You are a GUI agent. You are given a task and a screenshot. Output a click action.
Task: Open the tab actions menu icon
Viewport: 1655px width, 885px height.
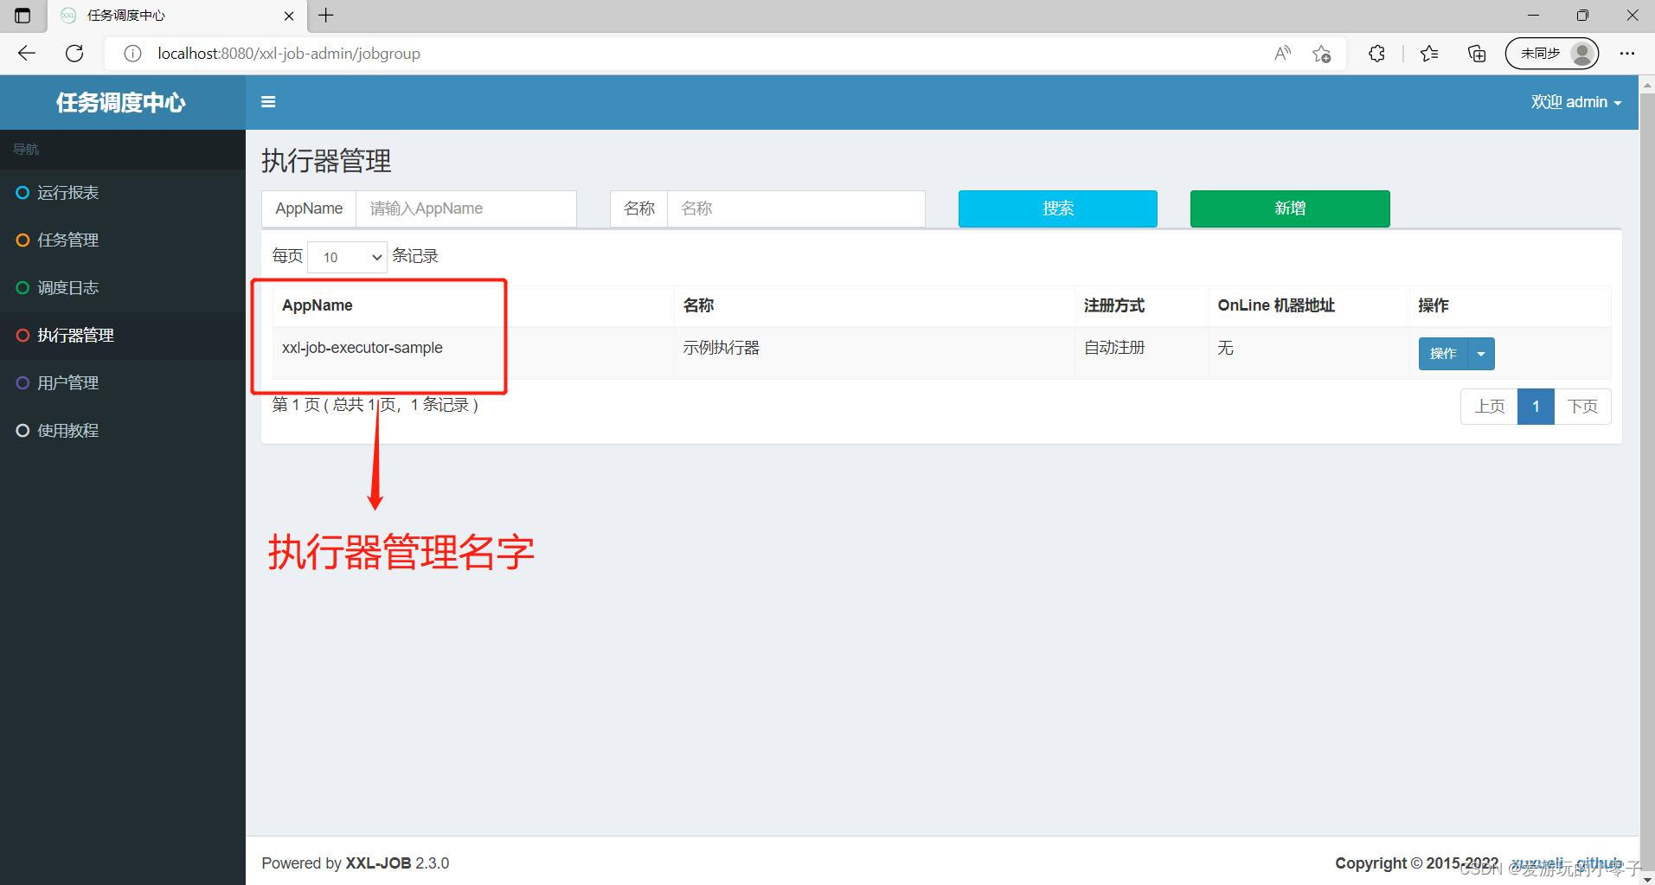point(22,16)
